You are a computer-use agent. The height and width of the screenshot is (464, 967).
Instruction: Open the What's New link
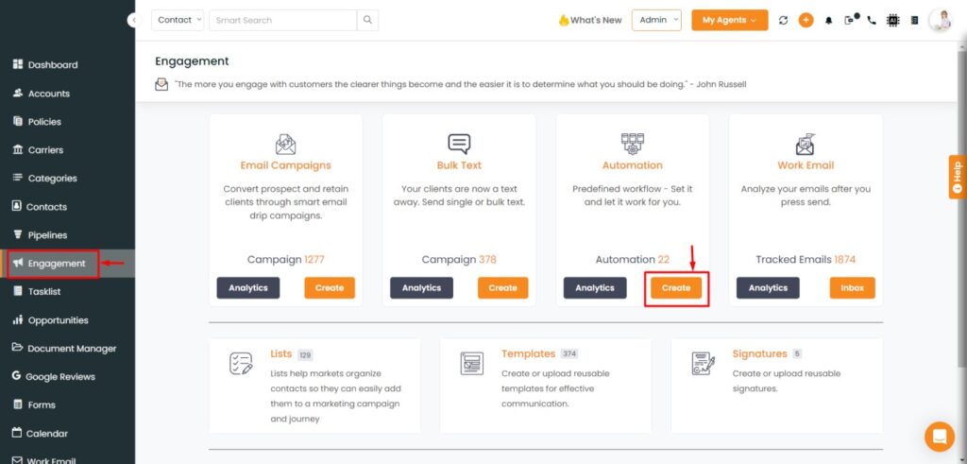(x=590, y=20)
